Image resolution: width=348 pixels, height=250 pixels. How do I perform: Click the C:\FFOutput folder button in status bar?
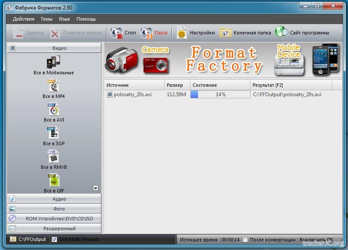tap(28, 239)
